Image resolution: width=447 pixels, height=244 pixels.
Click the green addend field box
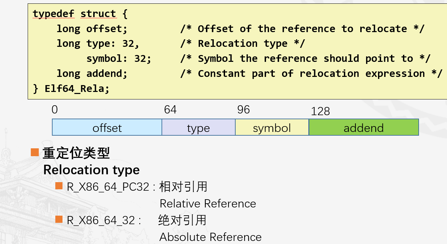[x=364, y=127]
